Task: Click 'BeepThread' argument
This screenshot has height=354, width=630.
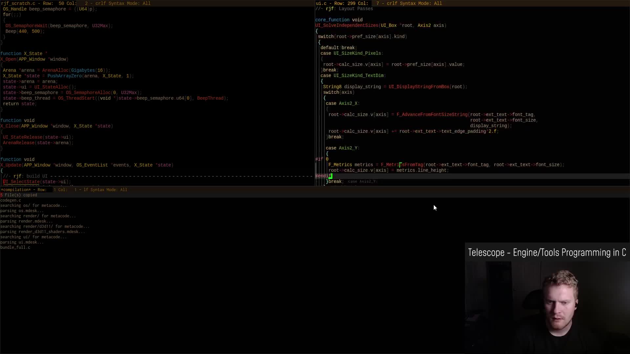Action: coord(210,98)
